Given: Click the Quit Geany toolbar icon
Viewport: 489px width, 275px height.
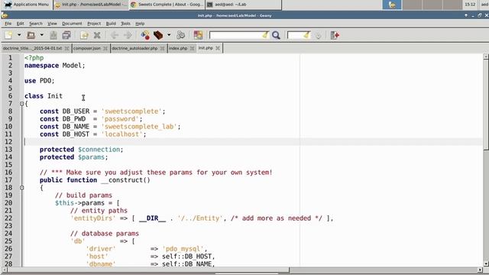Looking at the screenshot, I should (x=335, y=35).
